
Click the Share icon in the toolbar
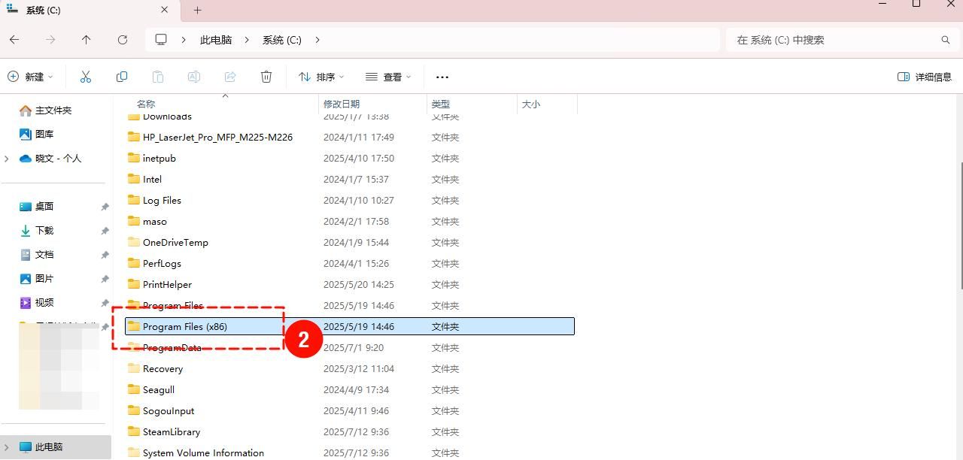pyautogui.click(x=230, y=76)
